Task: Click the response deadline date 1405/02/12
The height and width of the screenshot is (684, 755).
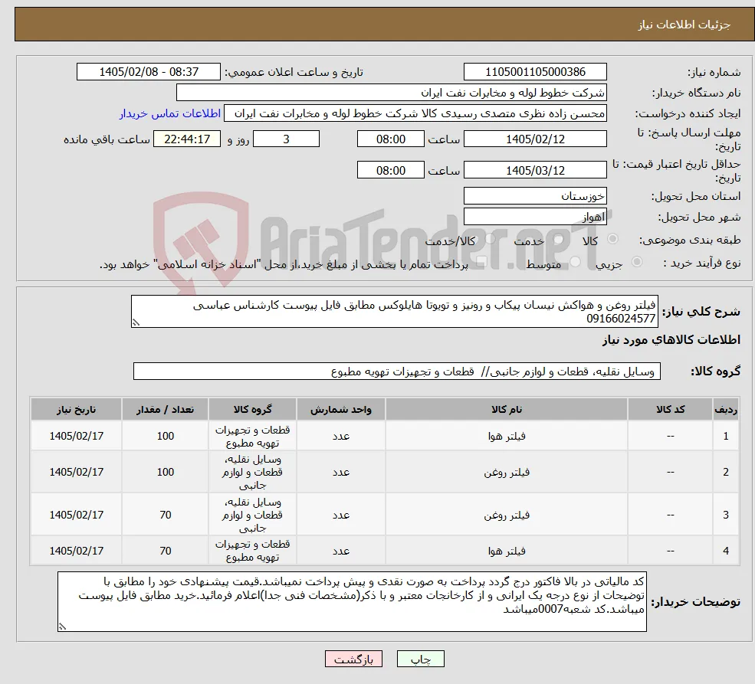Action: 535,139
